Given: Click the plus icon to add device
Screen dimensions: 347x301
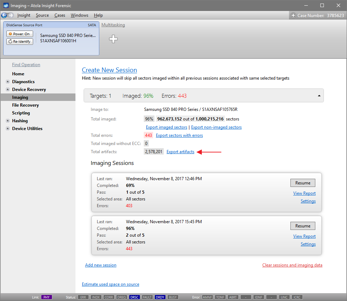Looking at the screenshot, I should (113, 39).
